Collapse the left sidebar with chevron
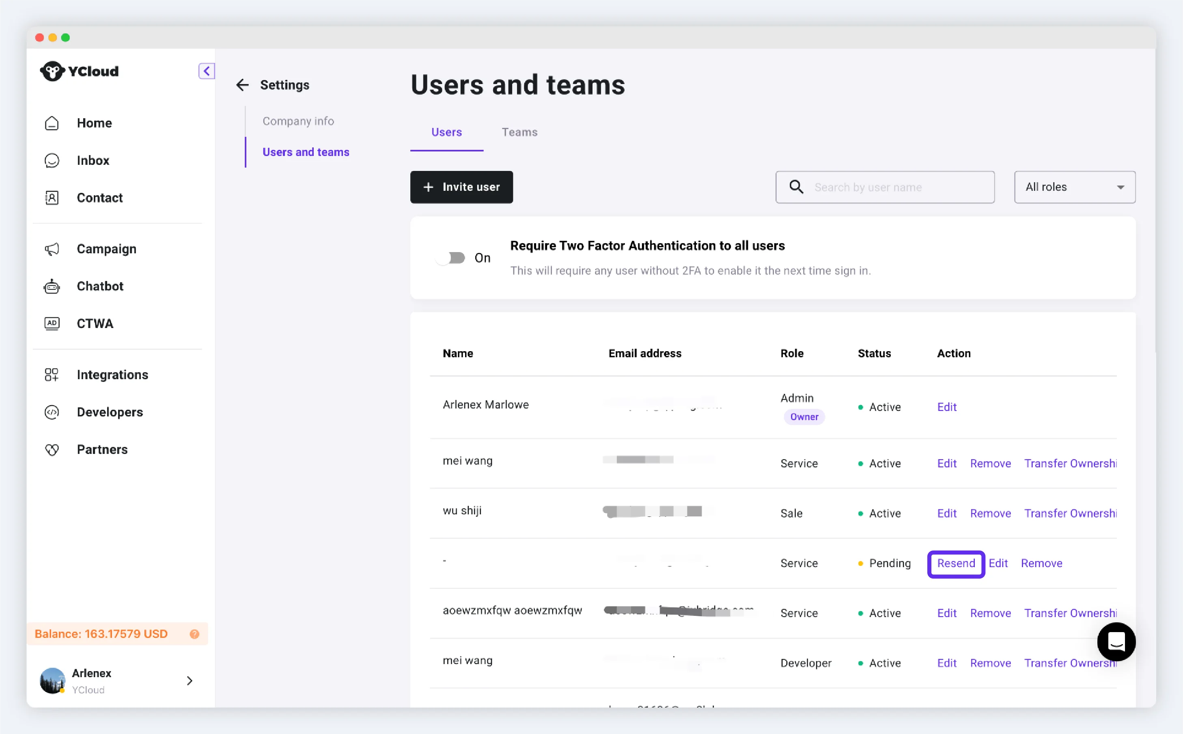The image size is (1183, 734). [207, 71]
